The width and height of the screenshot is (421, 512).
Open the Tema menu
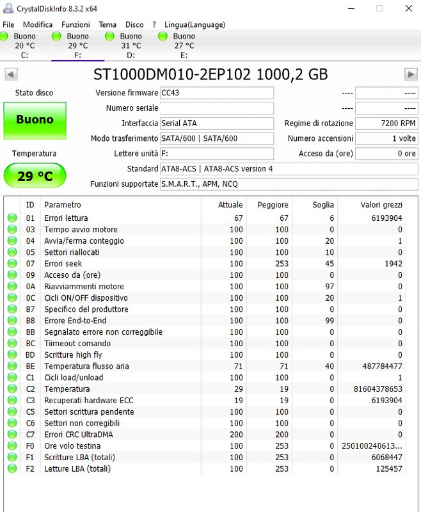point(107,24)
